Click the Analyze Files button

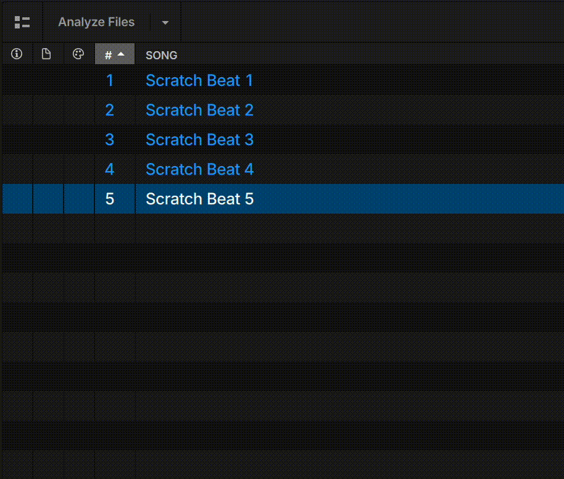click(x=96, y=22)
